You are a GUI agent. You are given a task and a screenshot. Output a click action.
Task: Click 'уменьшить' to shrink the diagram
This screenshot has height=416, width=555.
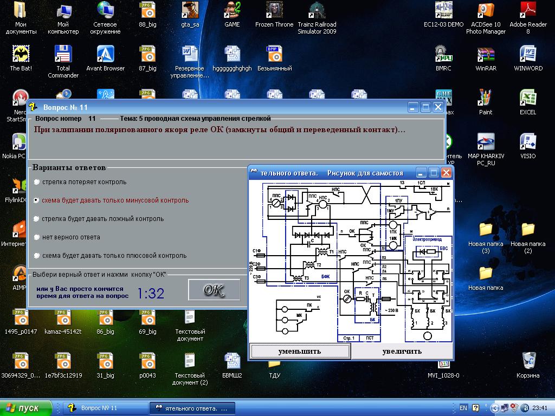coord(300,351)
